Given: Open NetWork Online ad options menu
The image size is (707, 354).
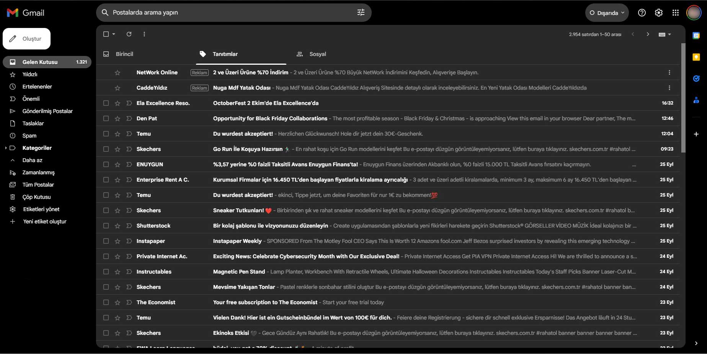Looking at the screenshot, I should click(669, 72).
